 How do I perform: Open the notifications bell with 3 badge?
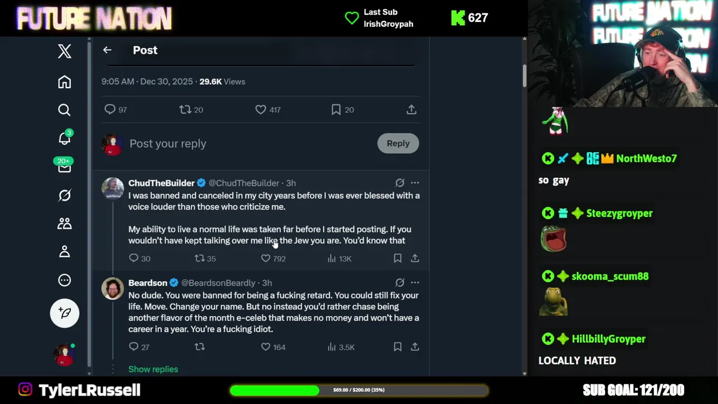(x=65, y=137)
